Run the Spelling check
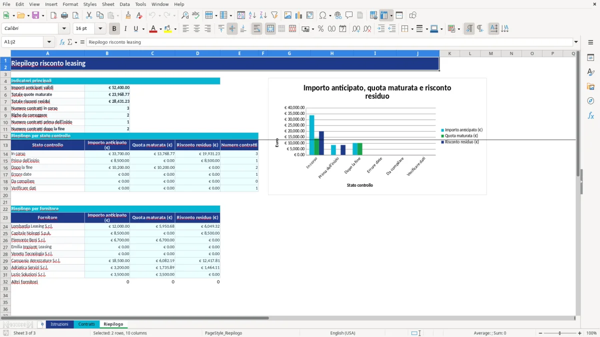 pos(196,15)
